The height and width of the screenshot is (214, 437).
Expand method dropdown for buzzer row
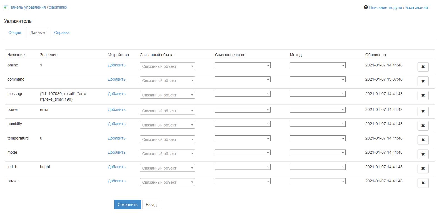coord(318,181)
